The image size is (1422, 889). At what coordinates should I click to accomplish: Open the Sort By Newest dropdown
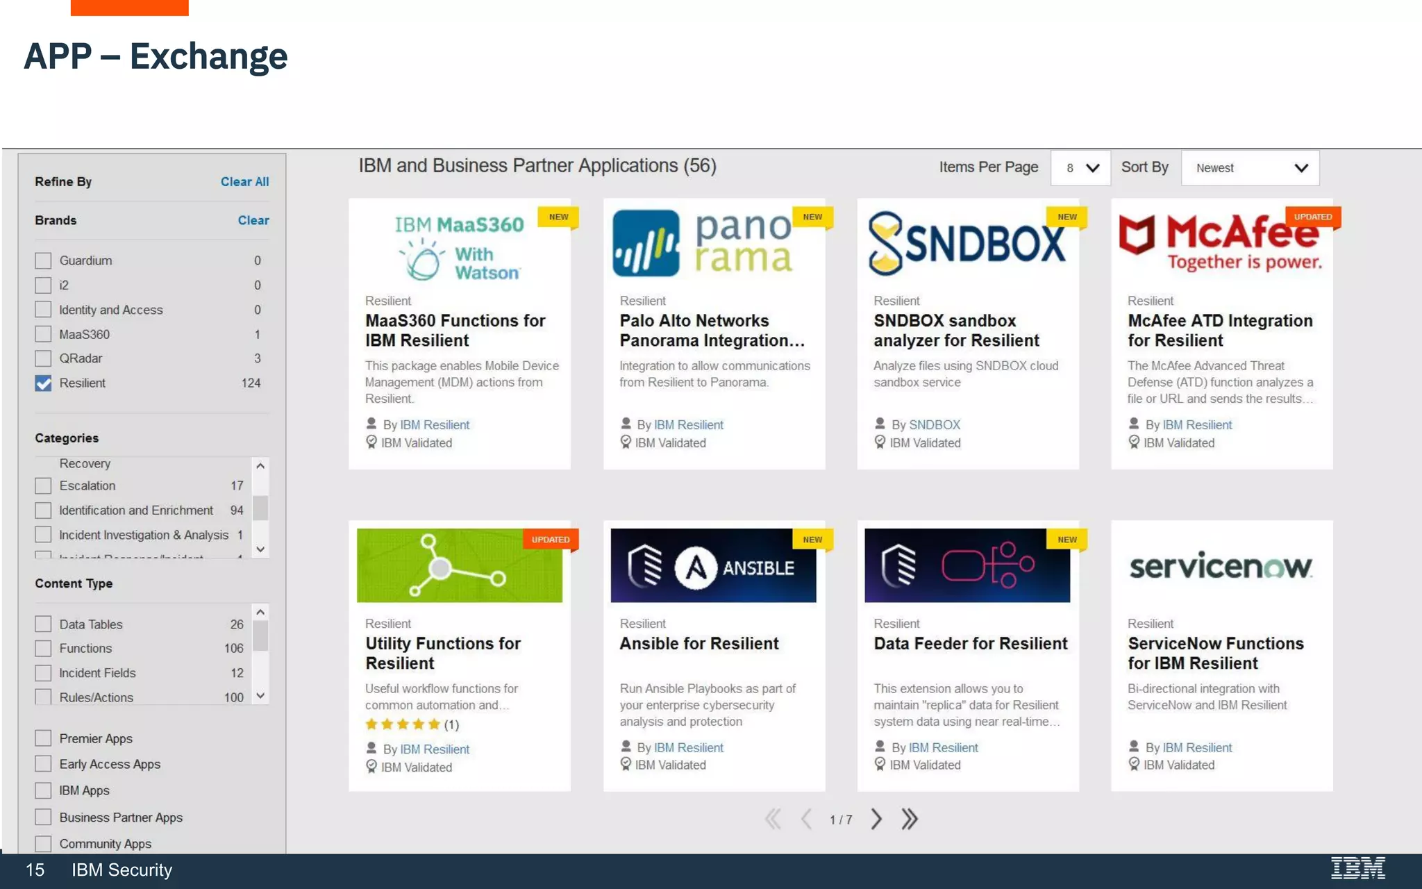point(1250,168)
